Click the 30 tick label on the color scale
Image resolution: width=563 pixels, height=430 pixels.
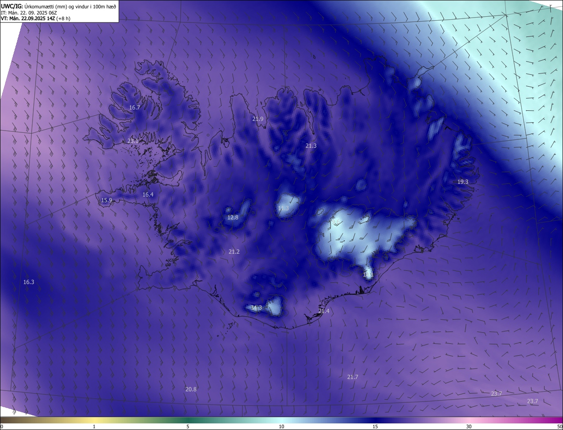pos(469,426)
